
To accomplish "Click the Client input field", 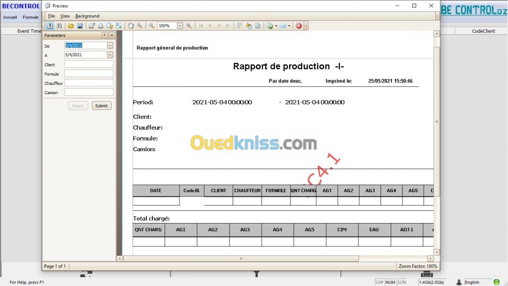I will (x=89, y=64).
